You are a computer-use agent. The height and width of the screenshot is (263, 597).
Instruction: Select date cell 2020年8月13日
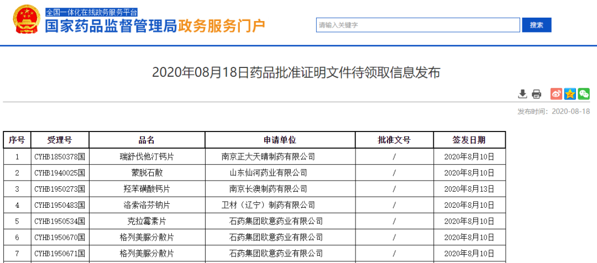tap(469, 189)
